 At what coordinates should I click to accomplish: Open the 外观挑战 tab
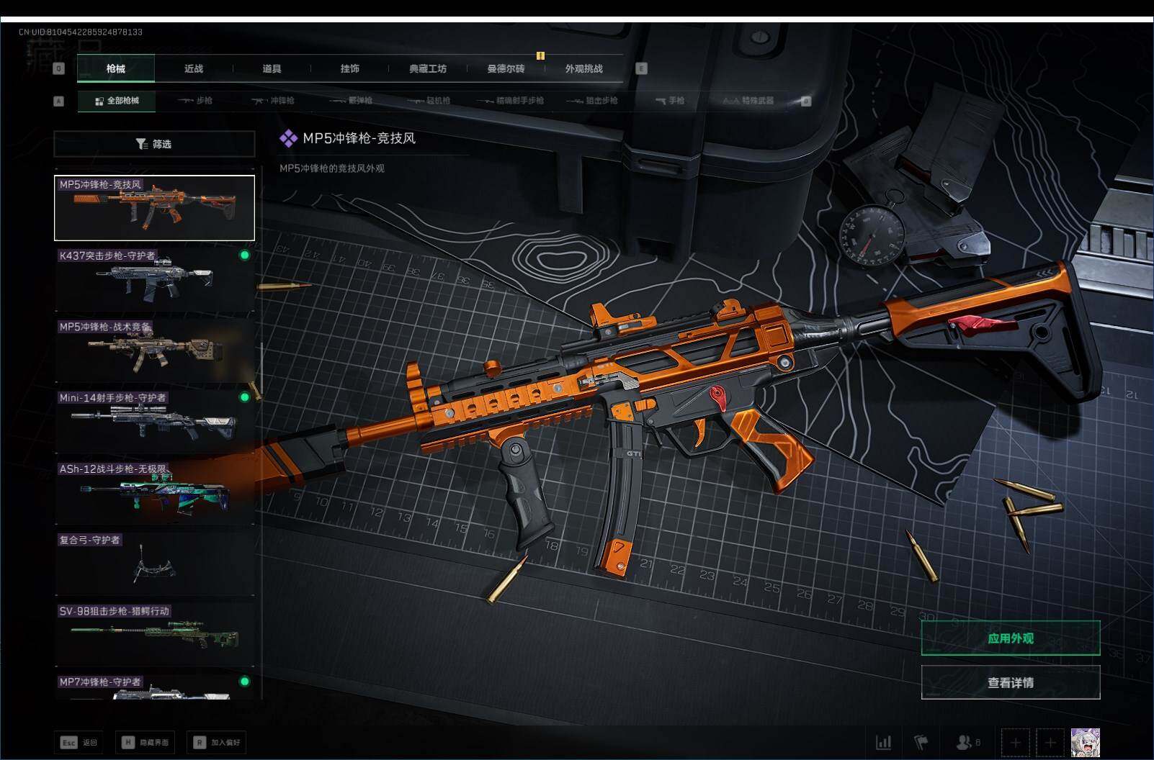point(583,68)
